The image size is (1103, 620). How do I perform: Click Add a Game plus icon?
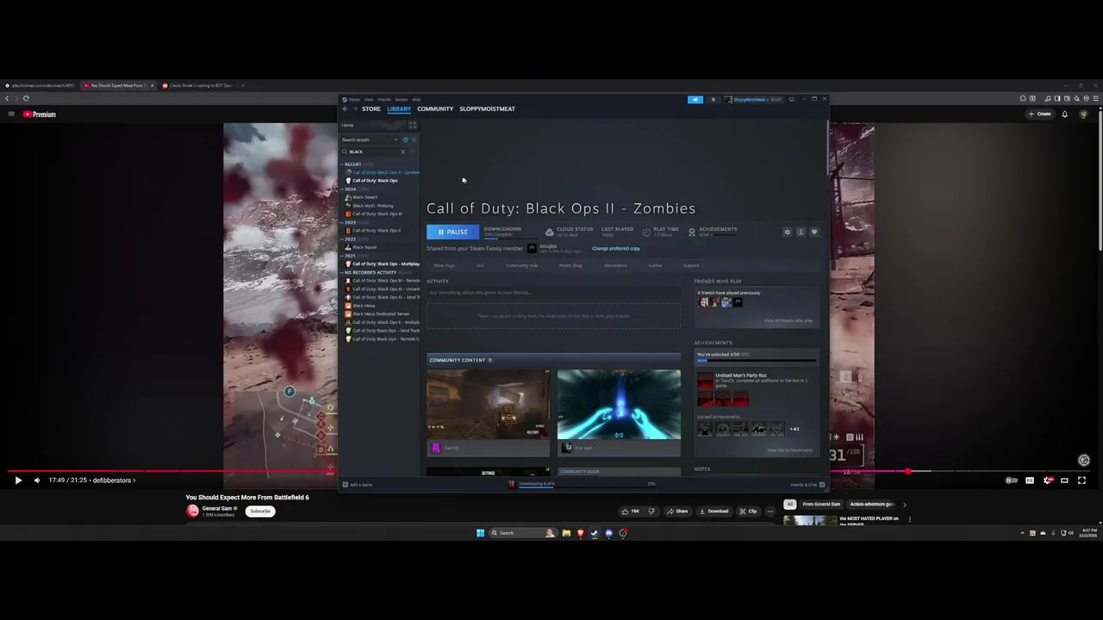(345, 484)
